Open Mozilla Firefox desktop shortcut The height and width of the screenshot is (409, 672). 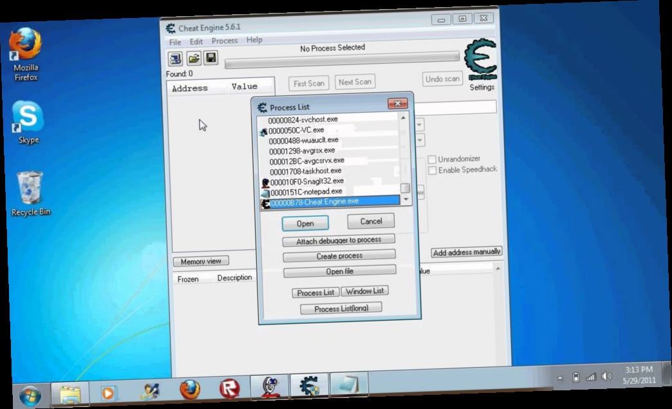coord(25,55)
